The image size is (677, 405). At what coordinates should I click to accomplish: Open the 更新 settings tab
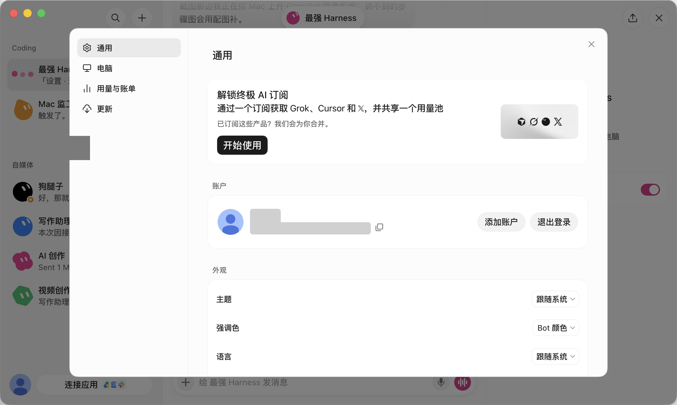tap(129, 109)
